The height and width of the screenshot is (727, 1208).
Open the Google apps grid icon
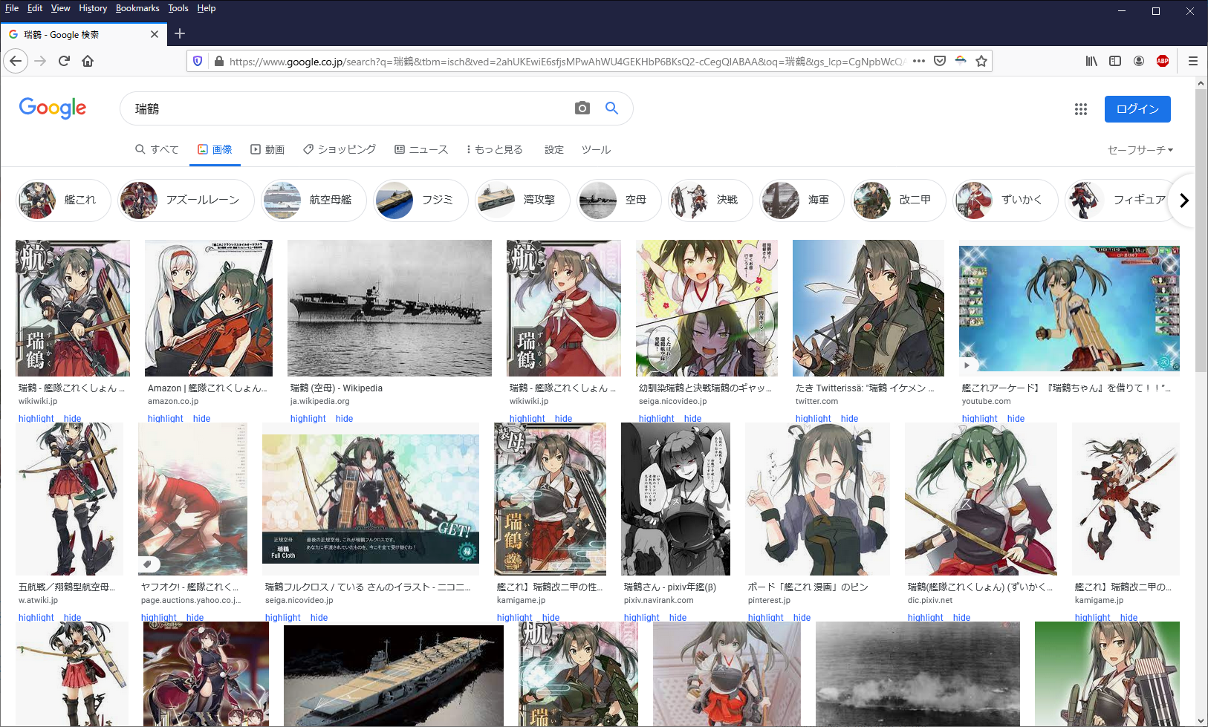point(1080,109)
